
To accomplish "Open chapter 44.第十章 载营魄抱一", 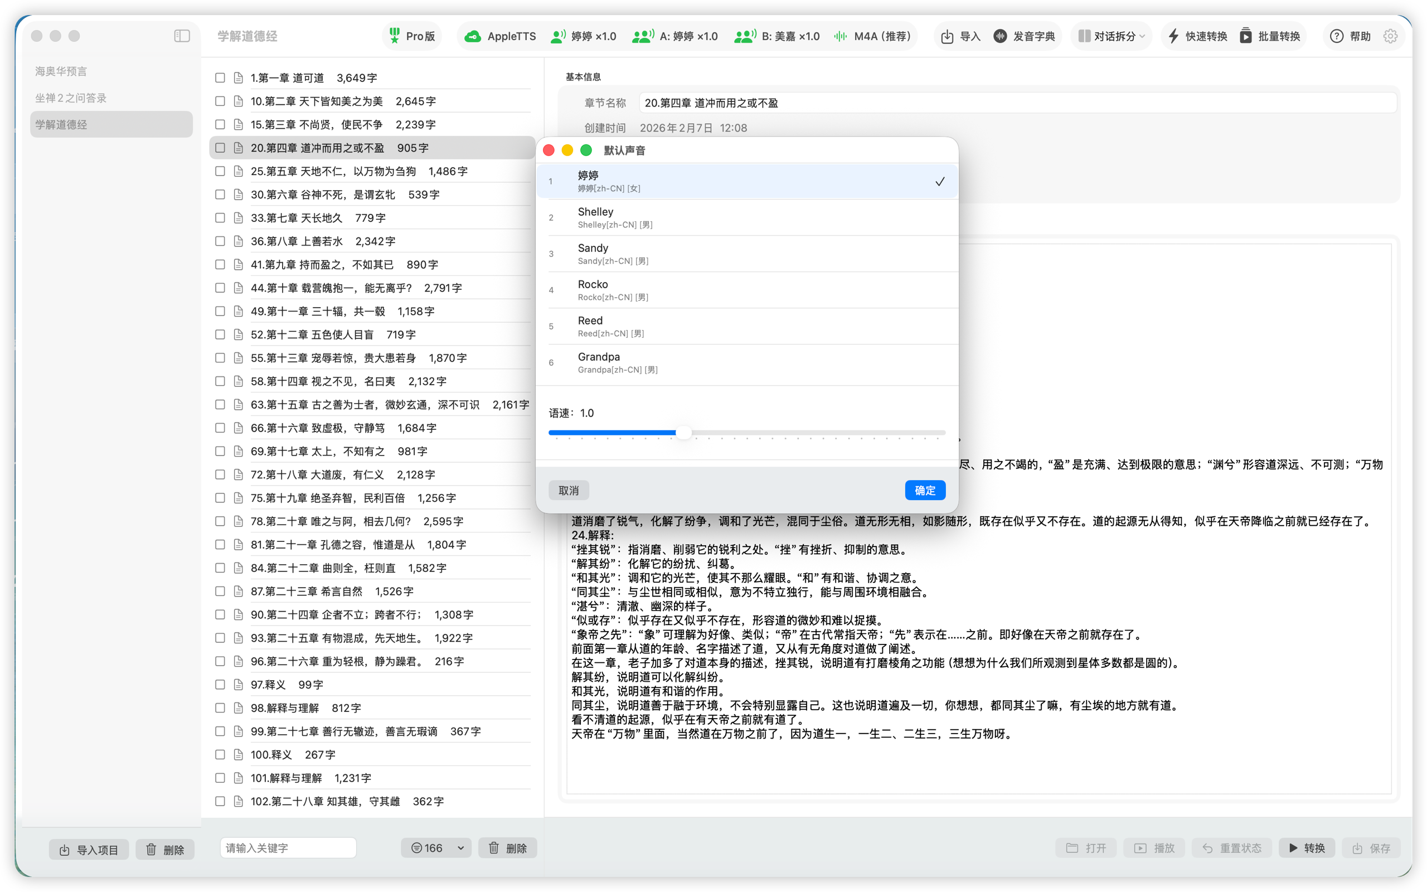I will click(x=371, y=288).
